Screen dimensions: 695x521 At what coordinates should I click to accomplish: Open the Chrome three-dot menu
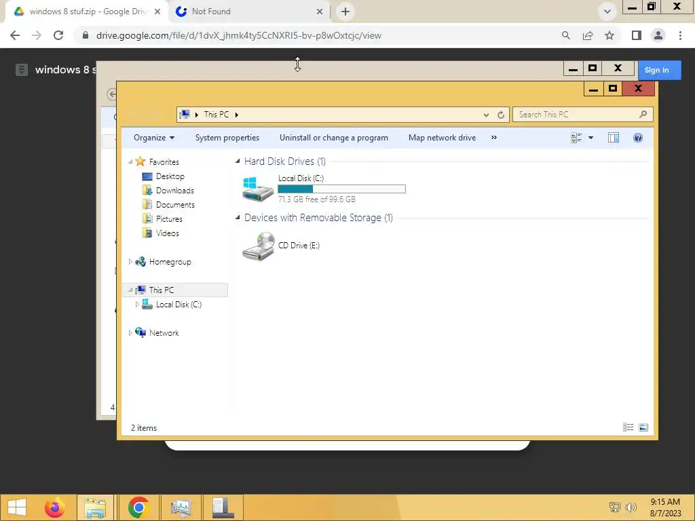pyautogui.click(x=680, y=35)
